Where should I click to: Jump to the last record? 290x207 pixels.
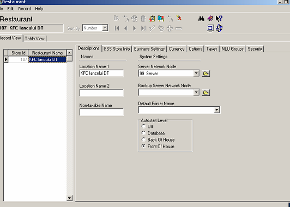[143, 28]
